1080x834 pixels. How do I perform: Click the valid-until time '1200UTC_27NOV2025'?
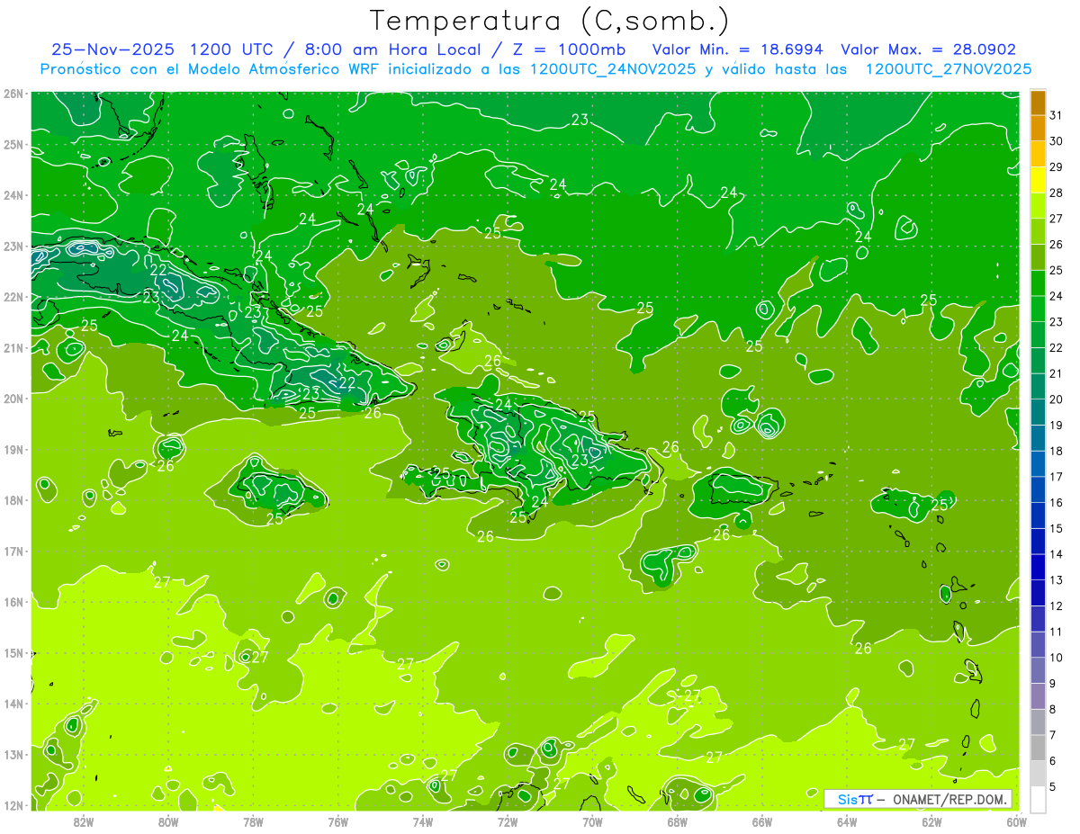click(x=948, y=69)
